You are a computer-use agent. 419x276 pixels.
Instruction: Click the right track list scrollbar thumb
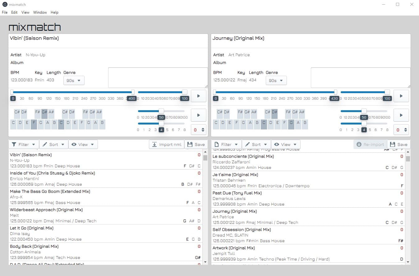pos(408,159)
